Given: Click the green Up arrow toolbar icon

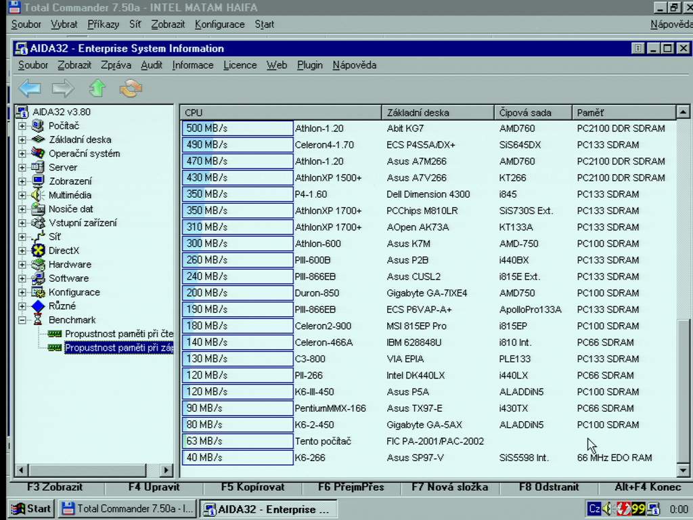Looking at the screenshot, I should point(97,88).
